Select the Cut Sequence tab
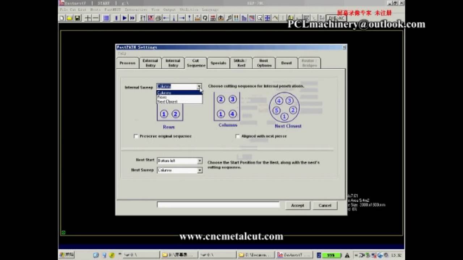Image resolution: width=463 pixels, height=260 pixels. pyautogui.click(x=196, y=63)
